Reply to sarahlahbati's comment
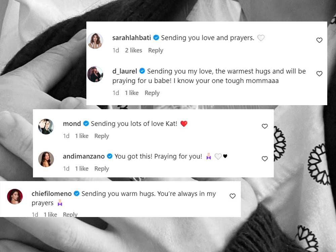This screenshot has height=252, width=336. coord(156,50)
